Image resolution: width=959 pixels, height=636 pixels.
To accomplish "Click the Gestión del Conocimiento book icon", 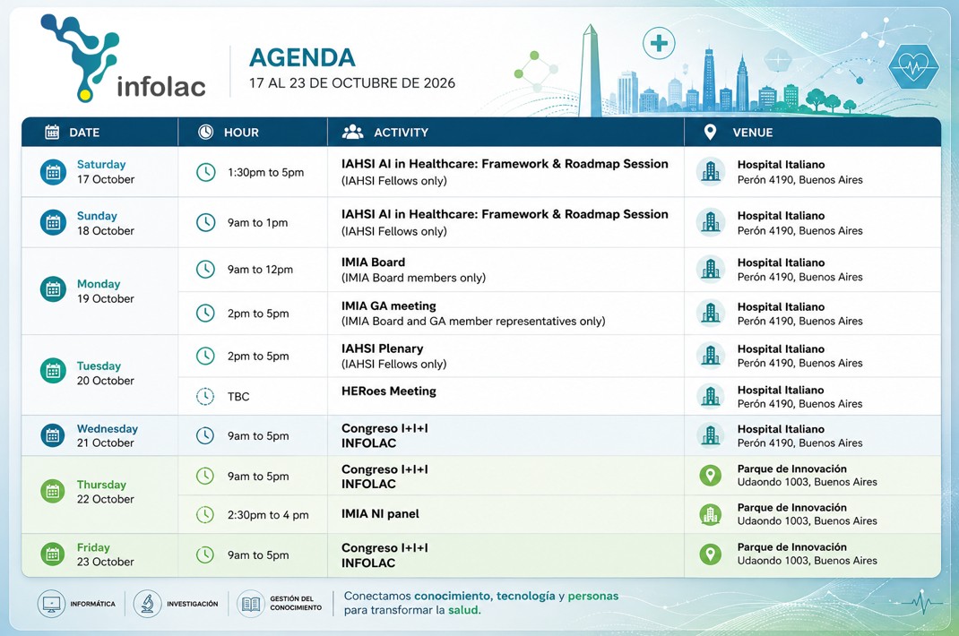I will click(251, 604).
